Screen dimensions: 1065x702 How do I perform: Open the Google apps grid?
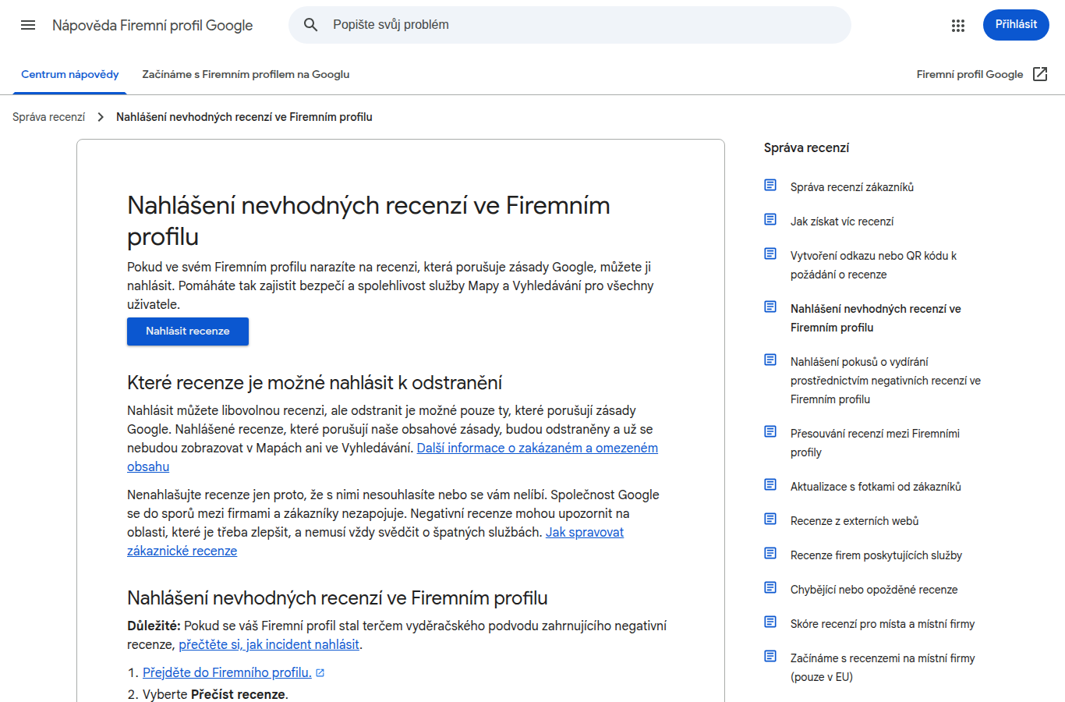click(x=958, y=25)
